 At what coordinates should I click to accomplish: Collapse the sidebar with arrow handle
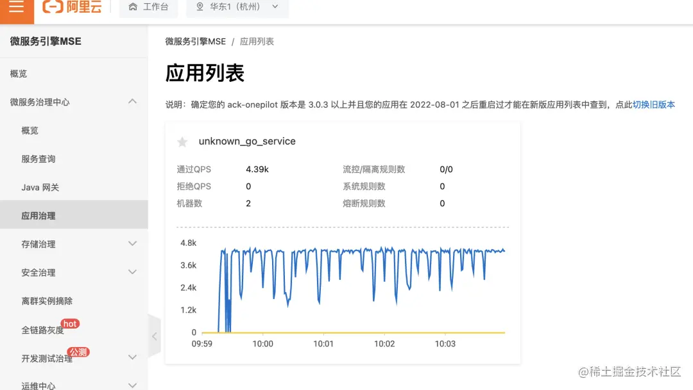(154, 336)
